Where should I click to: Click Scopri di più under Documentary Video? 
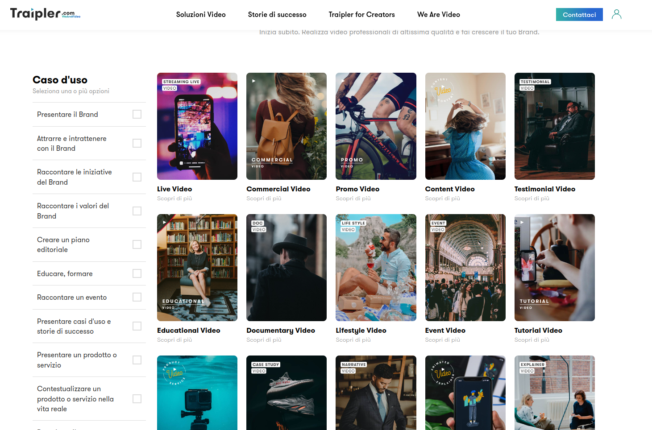pos(264,340)
